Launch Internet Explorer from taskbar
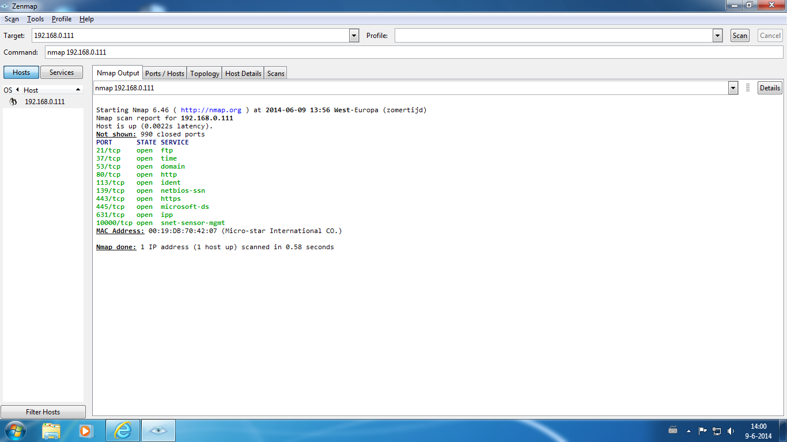Viewport: 787px width, 442px height. [x=123, y=430]
